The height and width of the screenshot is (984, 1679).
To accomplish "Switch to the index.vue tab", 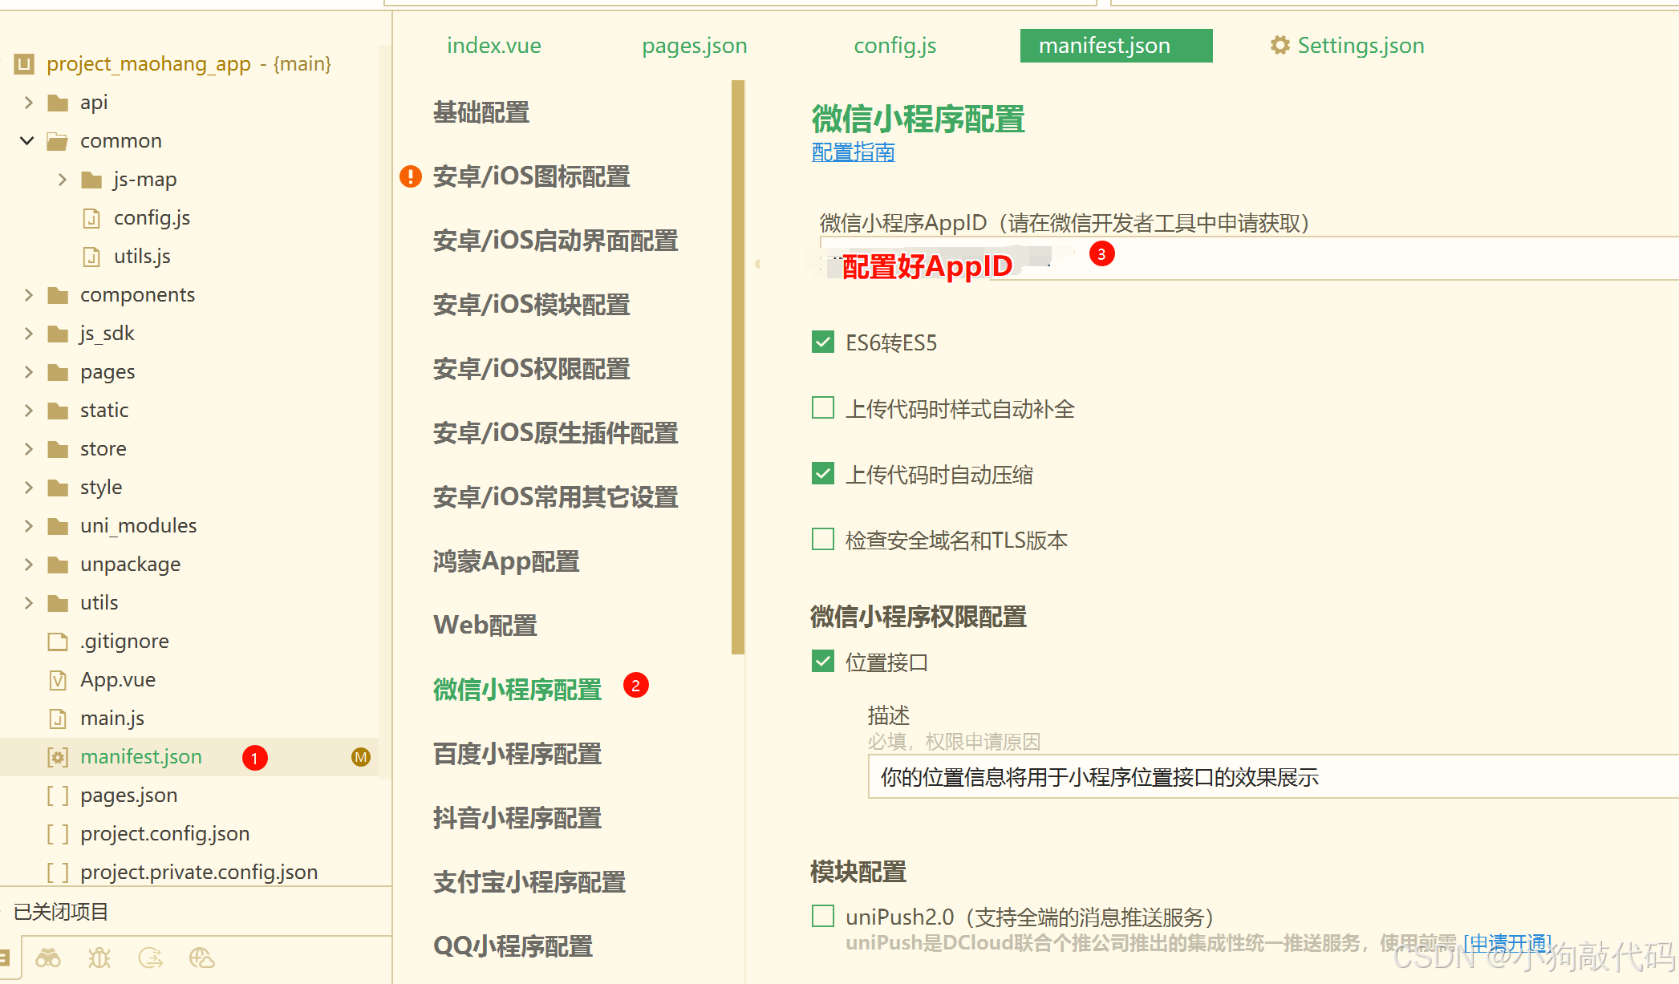I will coord(494,46).
